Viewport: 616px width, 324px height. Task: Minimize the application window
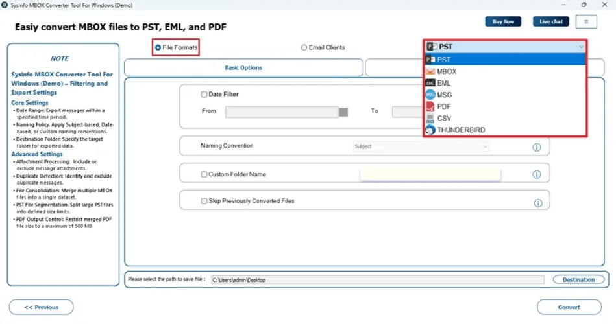point(563,5)
